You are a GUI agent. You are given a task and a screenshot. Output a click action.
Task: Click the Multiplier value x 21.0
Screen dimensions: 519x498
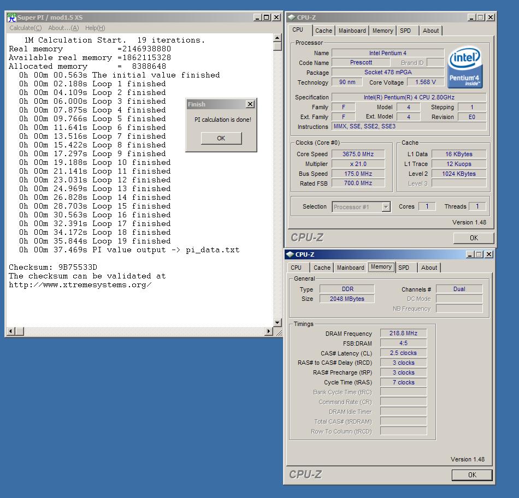tap(358, 164)
